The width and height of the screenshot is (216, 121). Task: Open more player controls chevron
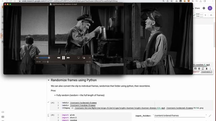(90, 58)
